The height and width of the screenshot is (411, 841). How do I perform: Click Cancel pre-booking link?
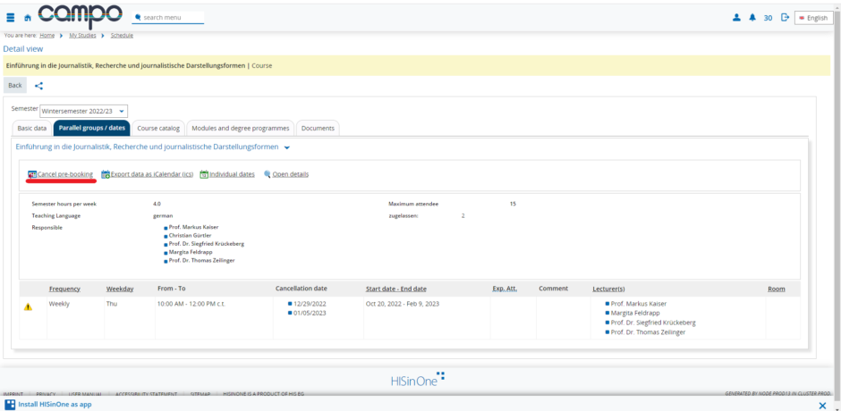[64, 174]
